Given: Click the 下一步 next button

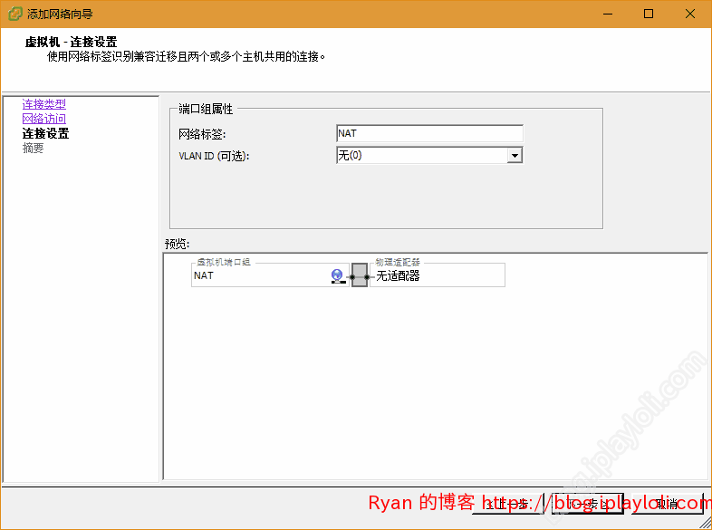Looking at the screenshot, I should [588, 504].
